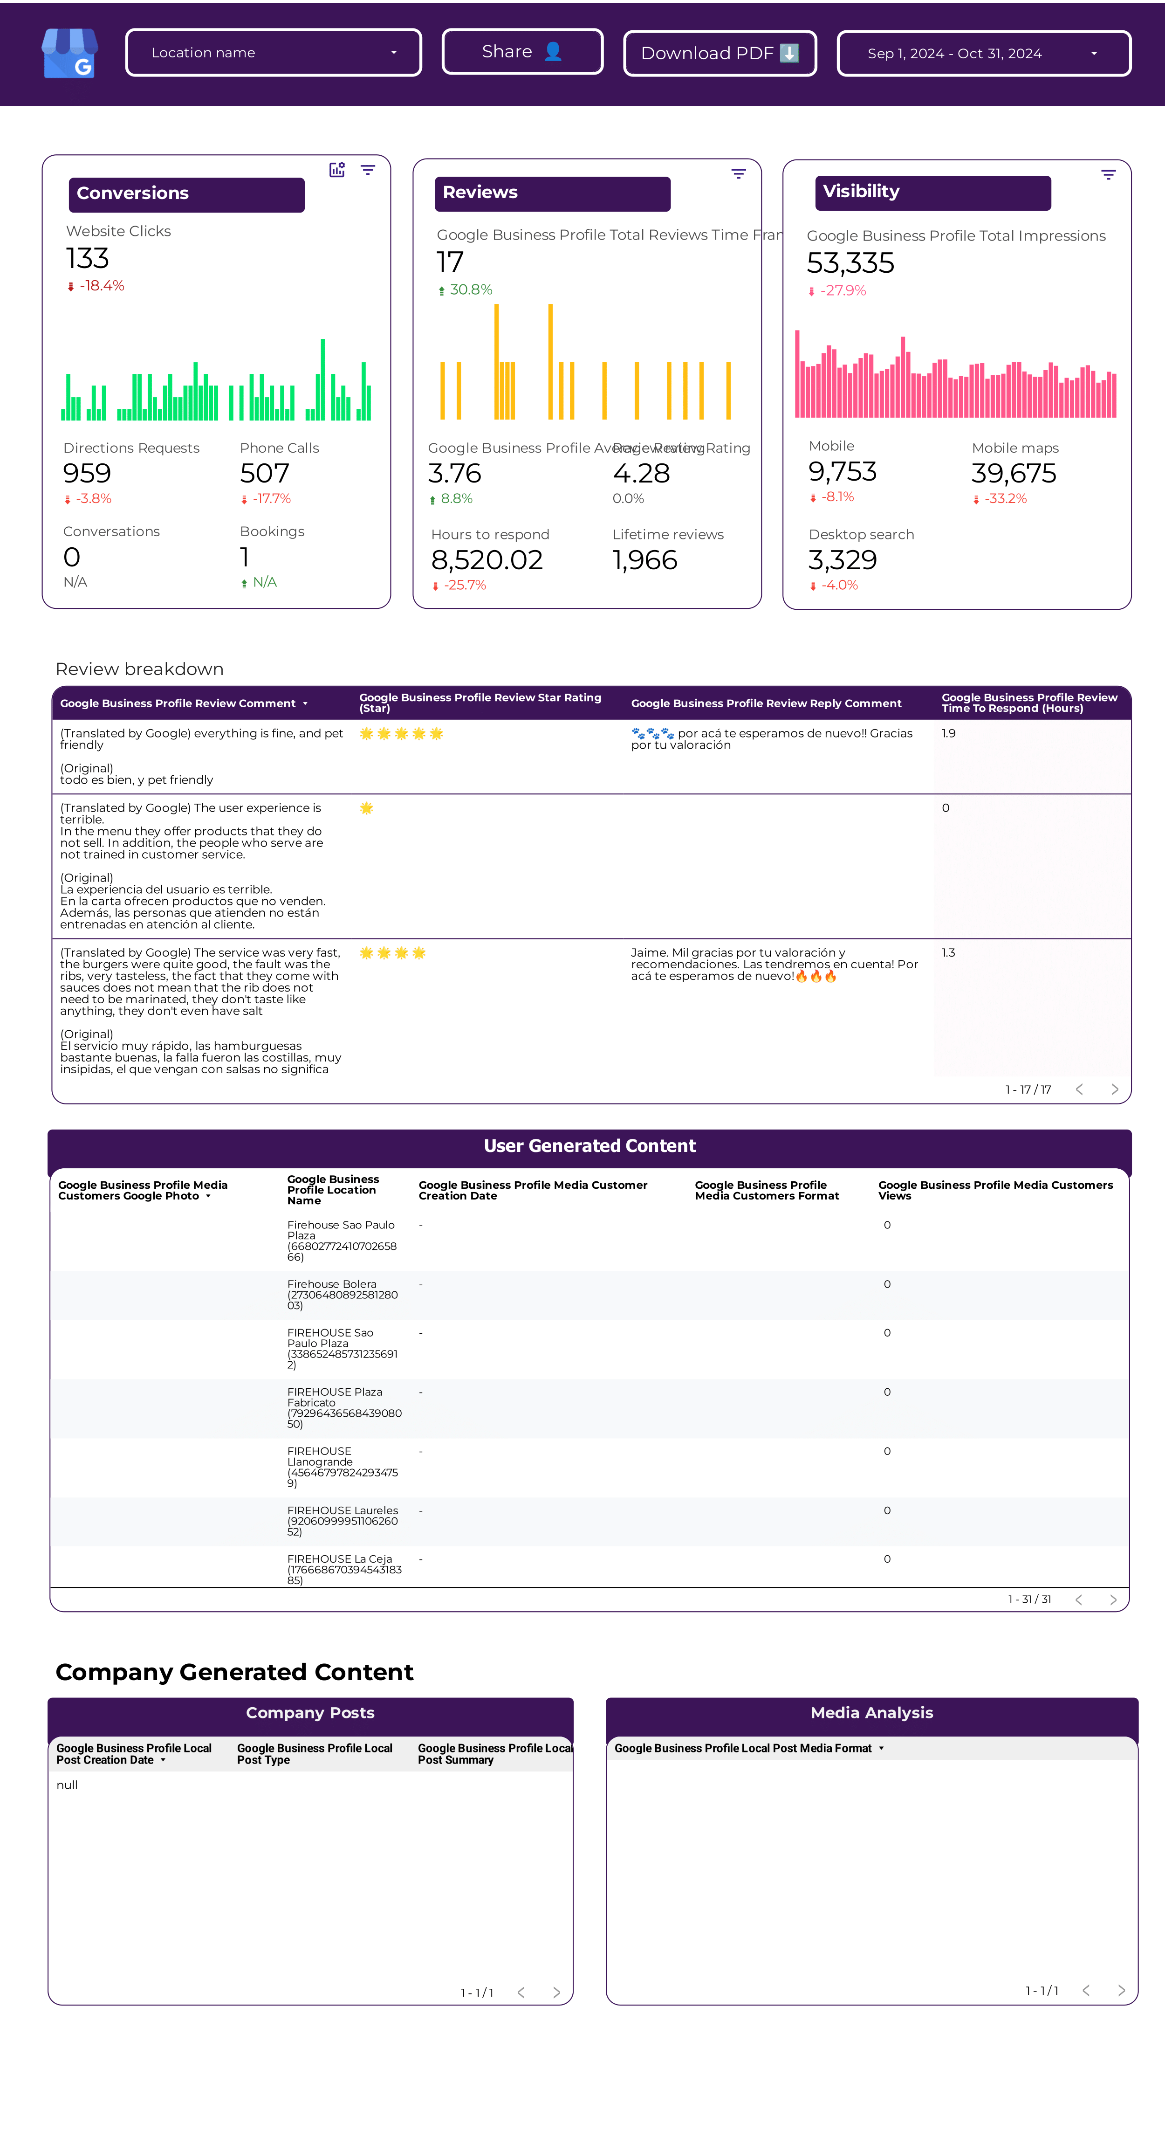Sort by Review Comment column header
The width and height of the screenshot is (1165, 2137).
click(x=178, y=703)
